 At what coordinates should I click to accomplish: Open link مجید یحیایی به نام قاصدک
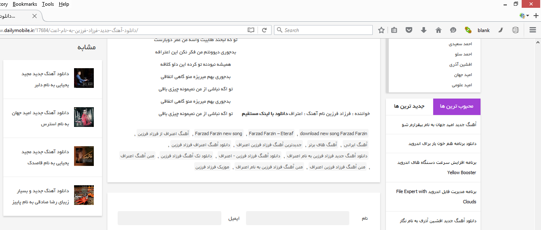(x=45, y=157)
